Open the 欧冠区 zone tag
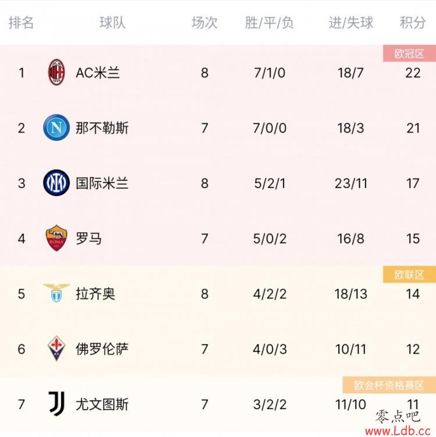The width and height of the screenshot is (436, 437). click(409, 54)
